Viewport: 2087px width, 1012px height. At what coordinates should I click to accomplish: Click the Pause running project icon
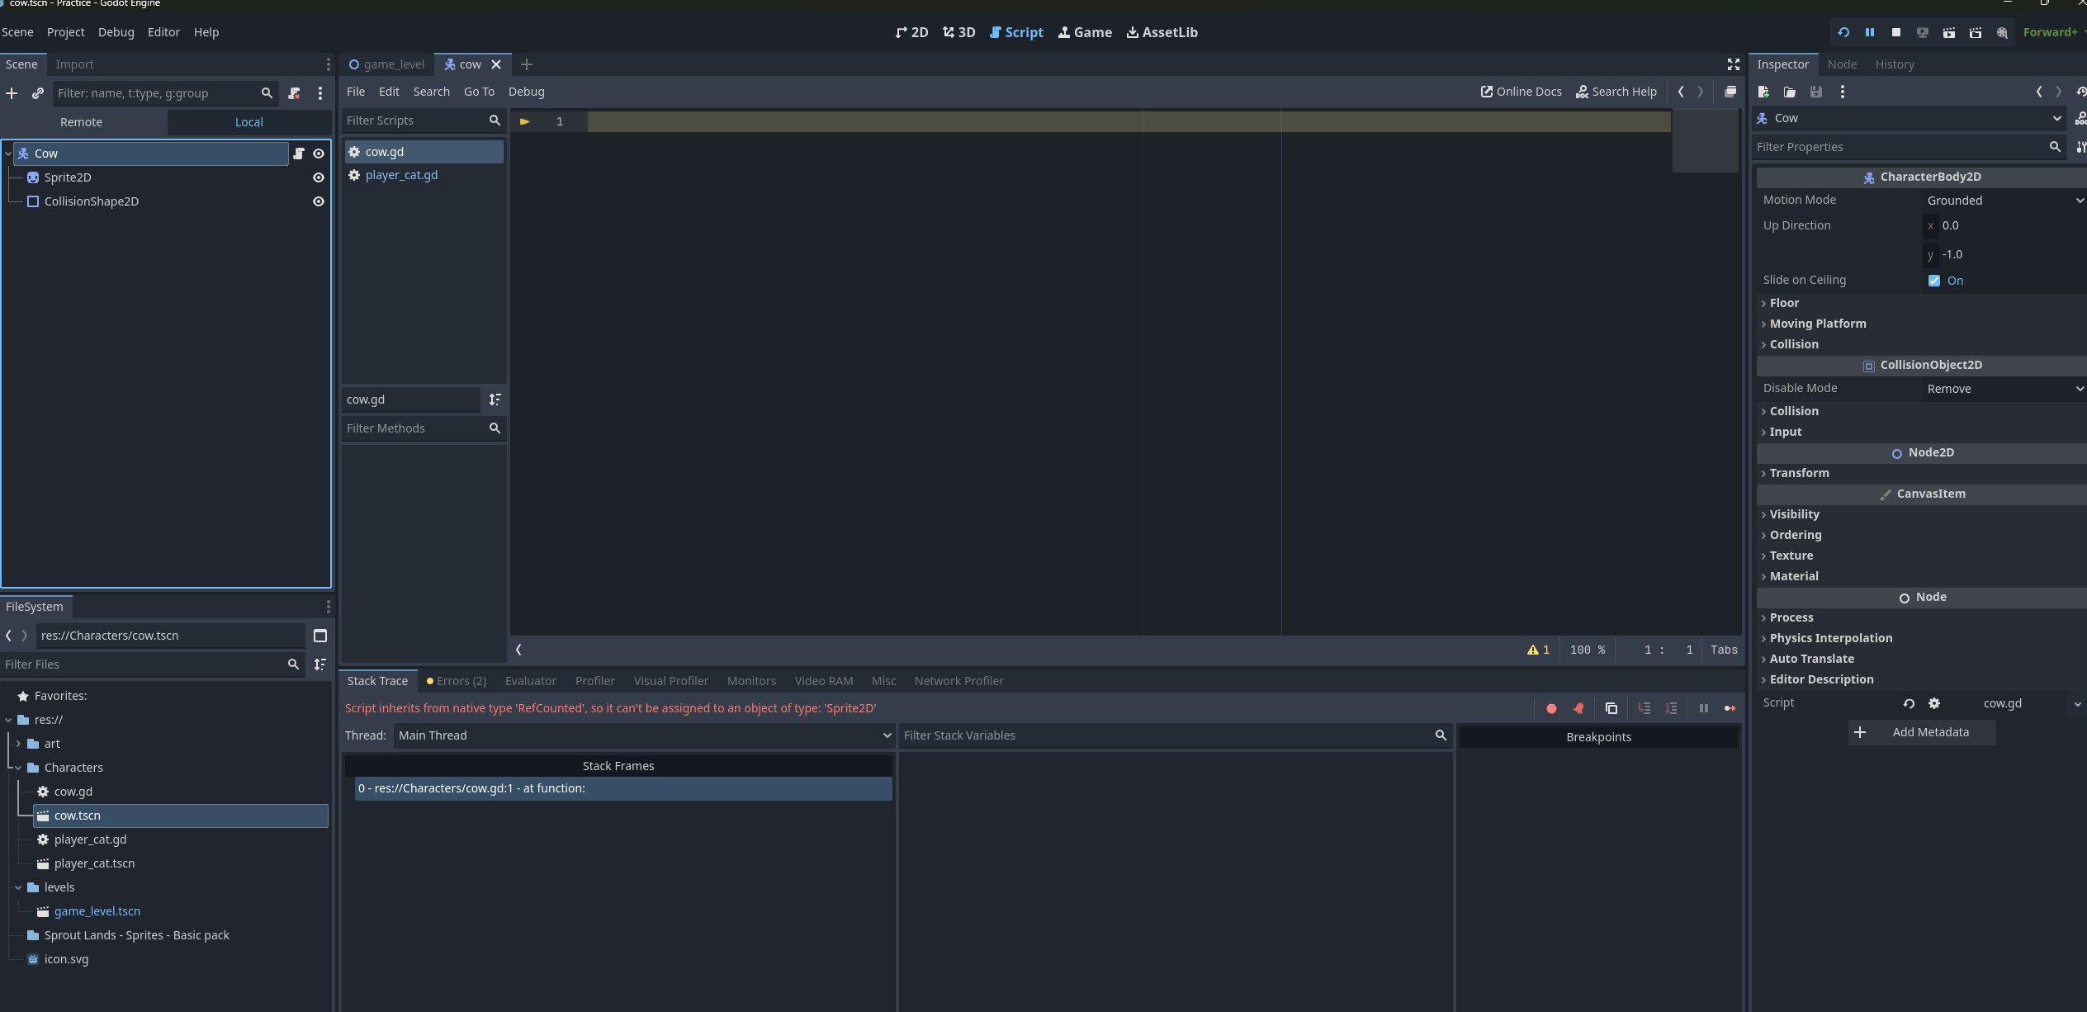coord(1869,32)
